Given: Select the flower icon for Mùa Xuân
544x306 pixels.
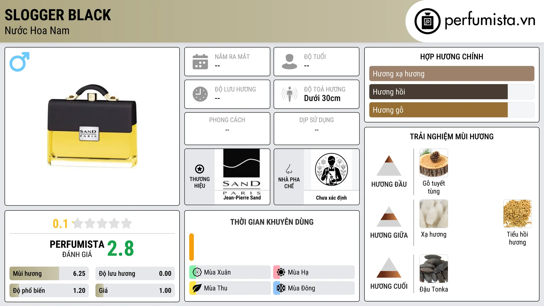Looking at the screenshot, I should pos(197,272).
